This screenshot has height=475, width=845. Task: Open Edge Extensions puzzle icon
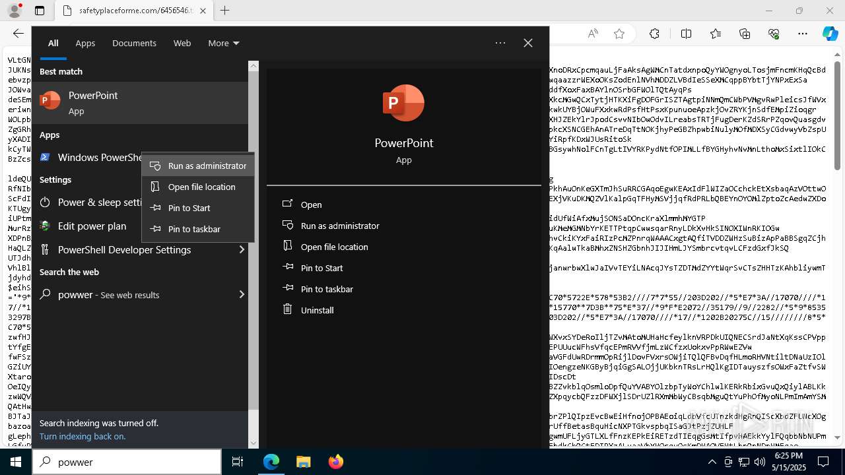pyautogui.click(x=654, y=34)
